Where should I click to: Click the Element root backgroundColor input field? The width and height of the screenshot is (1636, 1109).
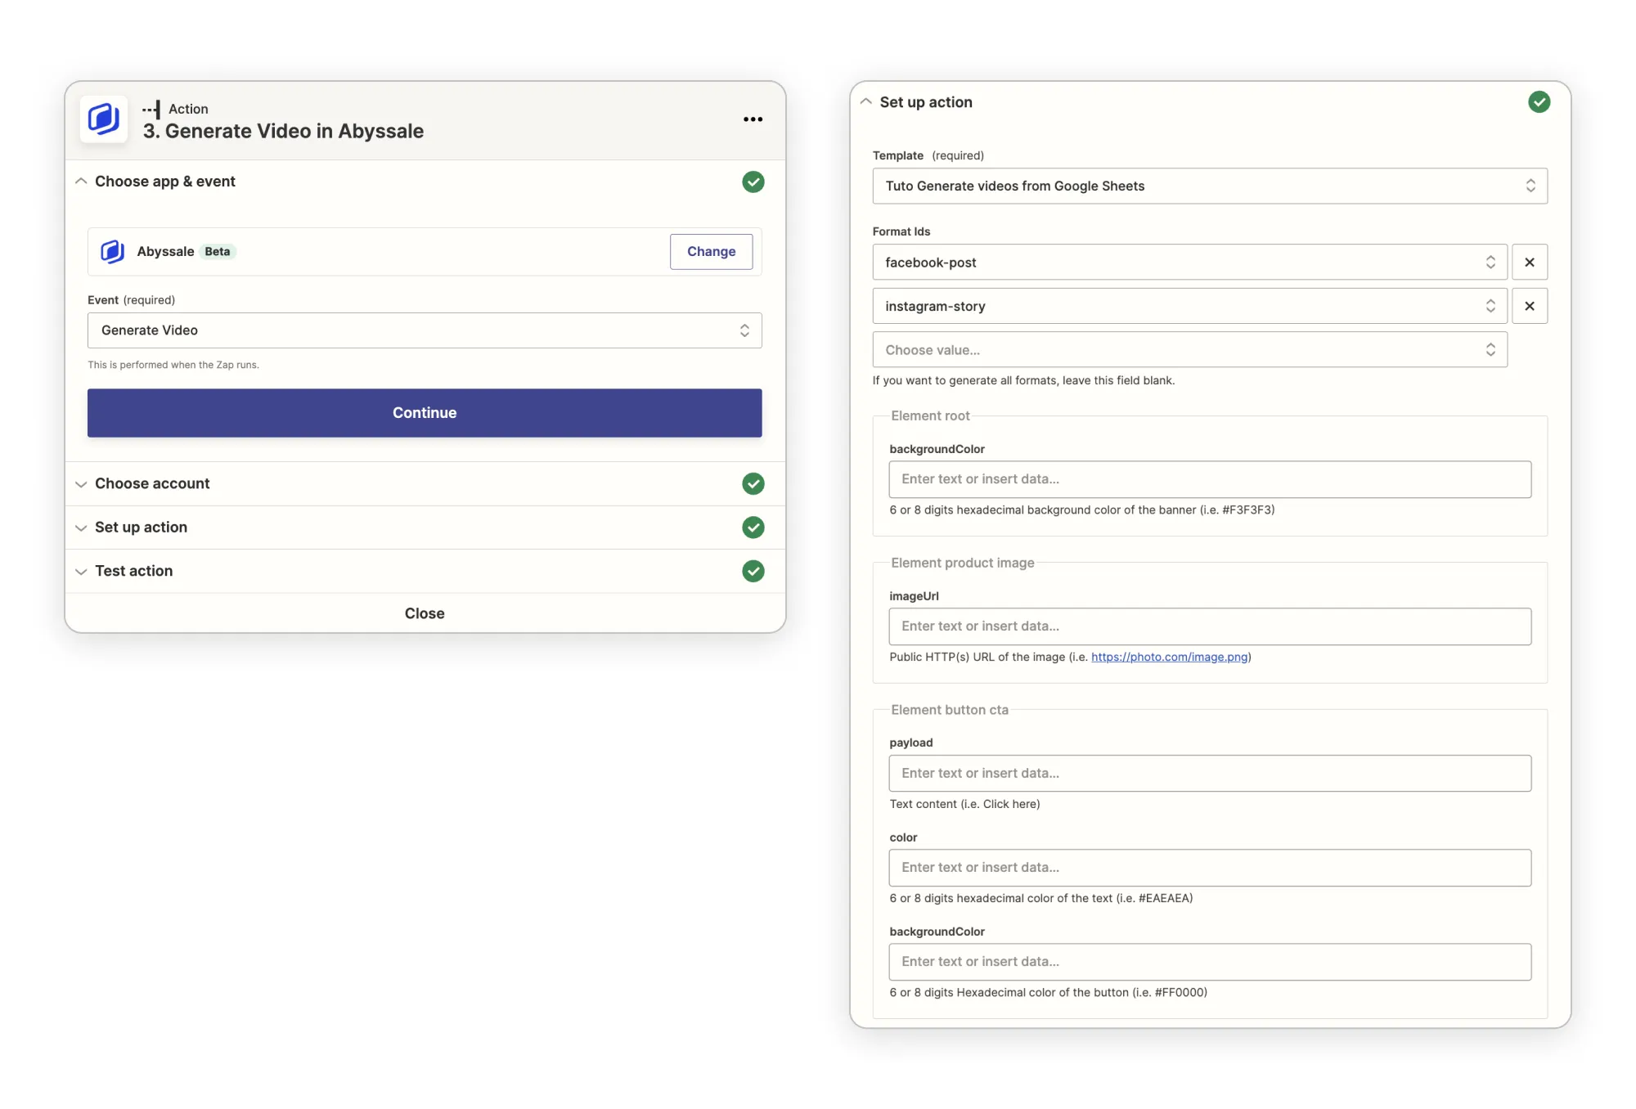click(1210, 479)
